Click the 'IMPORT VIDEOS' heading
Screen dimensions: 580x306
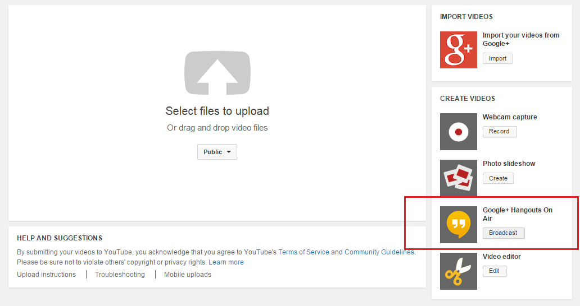(466, 17)
